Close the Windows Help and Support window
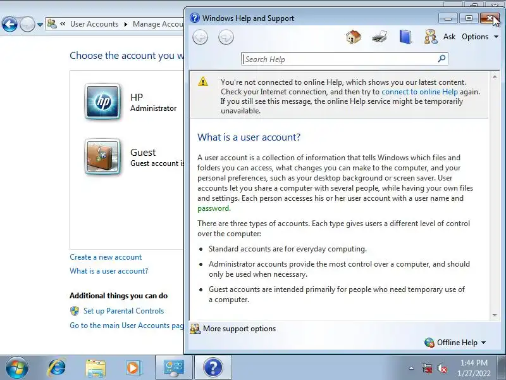 click(x=489, y=18)
